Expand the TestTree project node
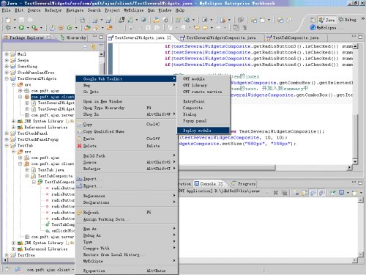Viewport: 366px width, 275px height. pyautogui.click(x=7, y=255)
